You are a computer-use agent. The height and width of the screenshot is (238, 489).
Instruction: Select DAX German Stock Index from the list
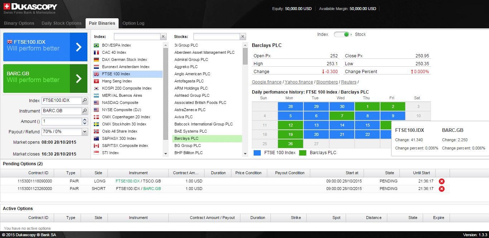[x=124, y=59]
